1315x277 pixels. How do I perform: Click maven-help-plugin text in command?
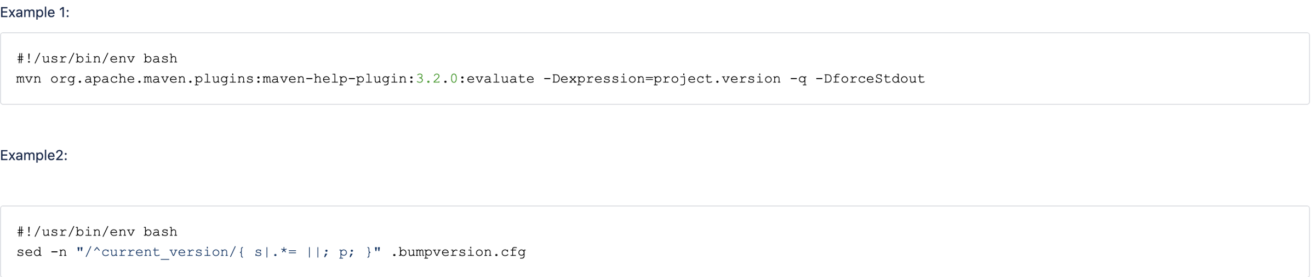coord(334,79)
